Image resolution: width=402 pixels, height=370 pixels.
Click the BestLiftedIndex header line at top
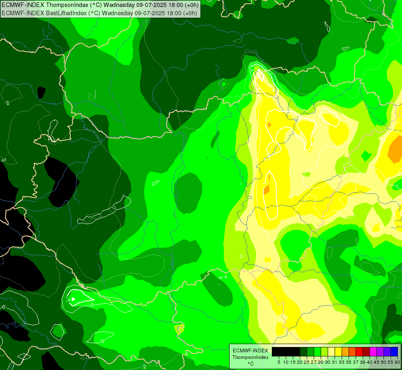[x=99, y=13]
